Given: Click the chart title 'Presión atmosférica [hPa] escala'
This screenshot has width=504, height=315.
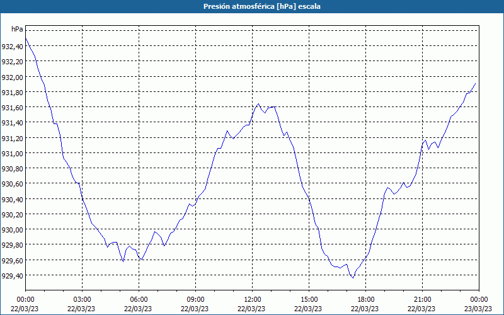Looking at the screenshot, I should click(x=262, y=6).
